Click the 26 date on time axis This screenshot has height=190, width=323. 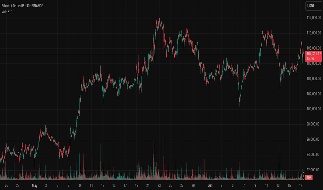(x=6, y=186)
